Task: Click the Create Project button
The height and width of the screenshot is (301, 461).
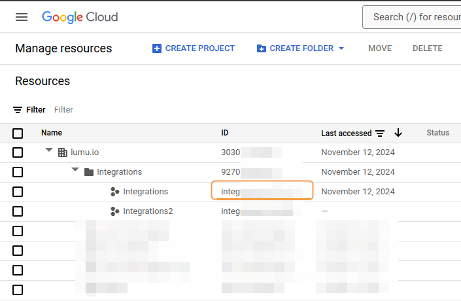Action: [x=194, y=48]
